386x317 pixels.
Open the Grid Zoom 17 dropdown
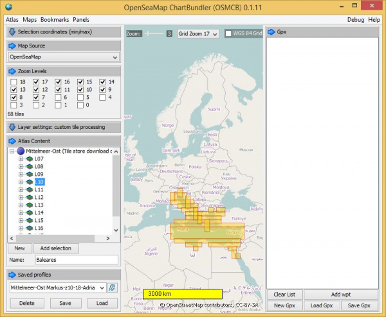pos(198,33)
